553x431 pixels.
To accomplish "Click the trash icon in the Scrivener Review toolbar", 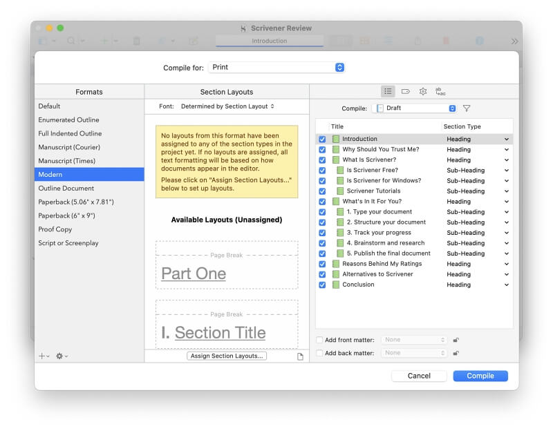I will pos(136,41).
